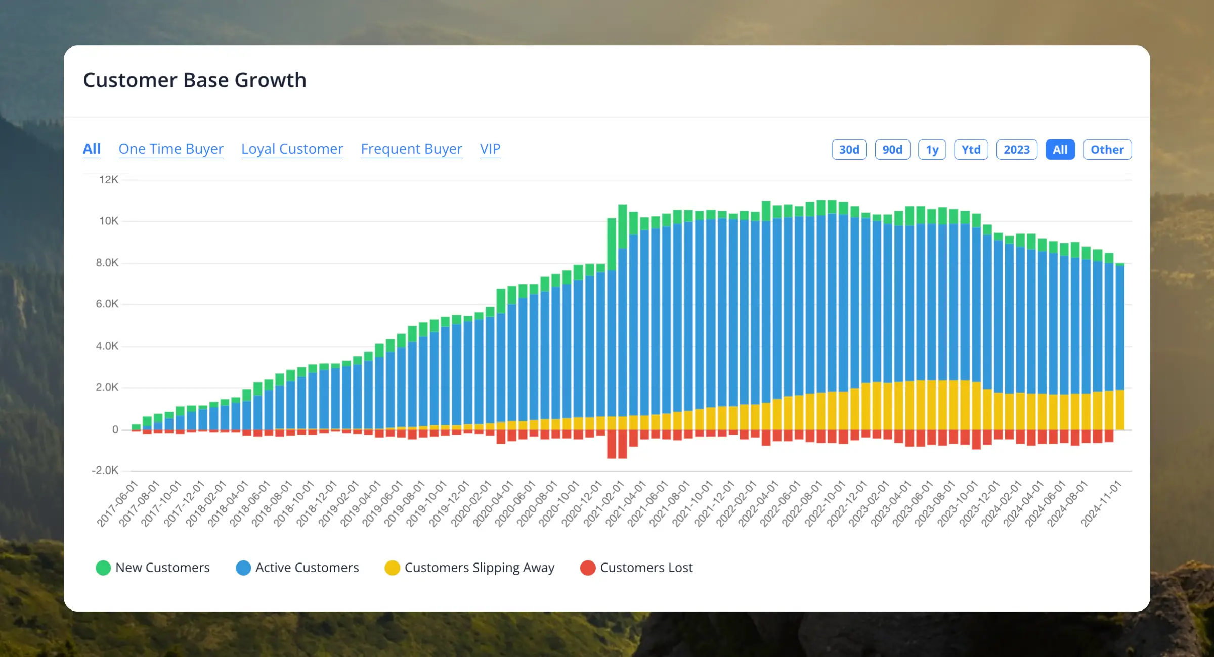Toggle New Customers green legend dot
The height and width of the screenshot is (657, 1214).
tap(103, 568)
